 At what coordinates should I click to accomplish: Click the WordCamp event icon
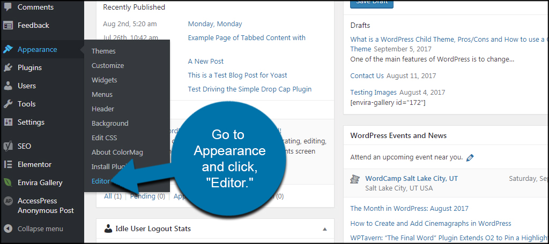(x=355, y=179)
